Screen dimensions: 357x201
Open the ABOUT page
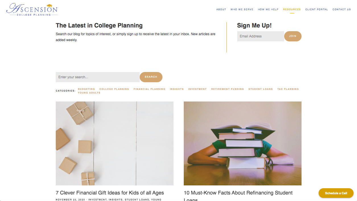coord(221,9)
